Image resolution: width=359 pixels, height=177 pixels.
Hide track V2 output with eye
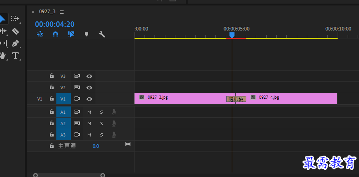tap(89, 87)
